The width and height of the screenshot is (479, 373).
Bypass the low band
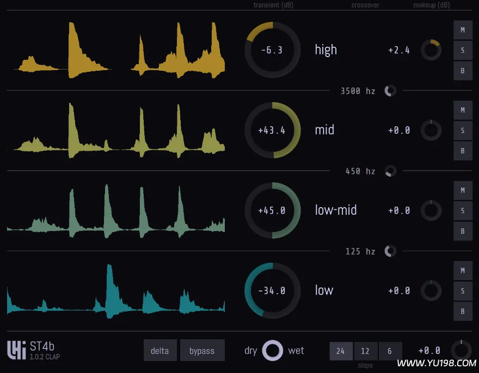click(x=463, y=311)
